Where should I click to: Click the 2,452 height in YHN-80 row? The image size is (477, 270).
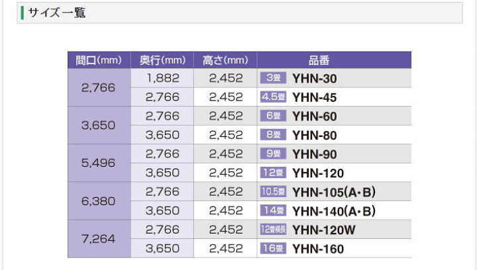point(226,135)
